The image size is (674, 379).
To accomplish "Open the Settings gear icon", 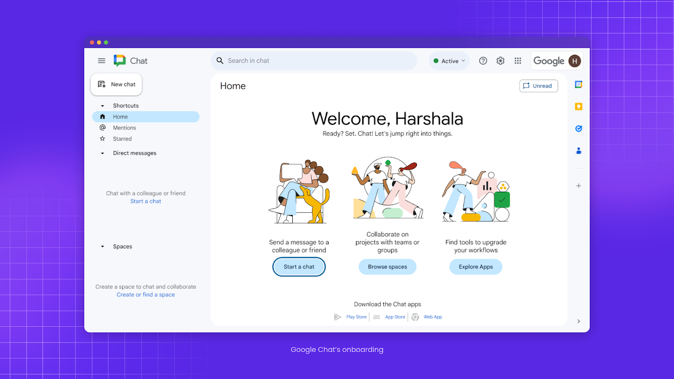I will coord(500,61).
